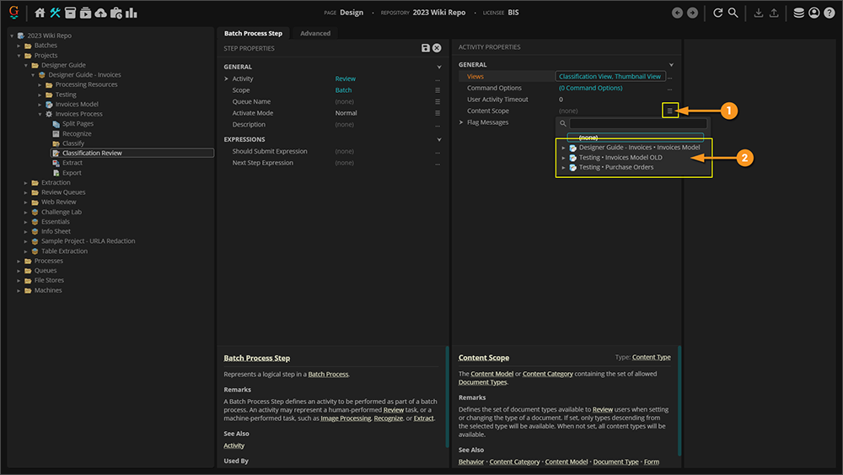843x475 pixels.
Task: Open the user account icon
Action: [813, 13]
